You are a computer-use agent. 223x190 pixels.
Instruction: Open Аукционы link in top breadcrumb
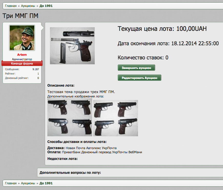(28, 6)
